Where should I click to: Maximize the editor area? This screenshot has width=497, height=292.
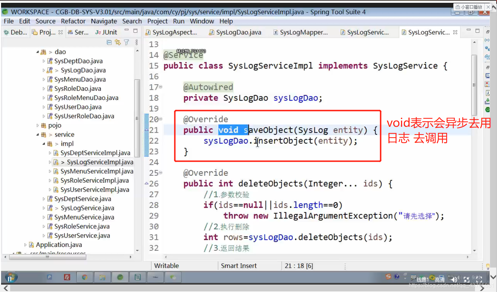[477, 31]
